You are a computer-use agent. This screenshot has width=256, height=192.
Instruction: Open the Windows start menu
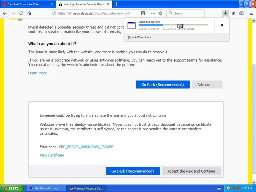coord(12,188)
